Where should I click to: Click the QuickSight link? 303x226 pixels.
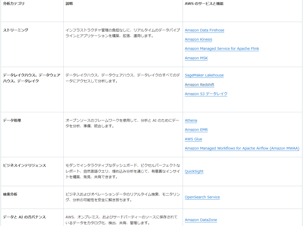pos(194,171)
